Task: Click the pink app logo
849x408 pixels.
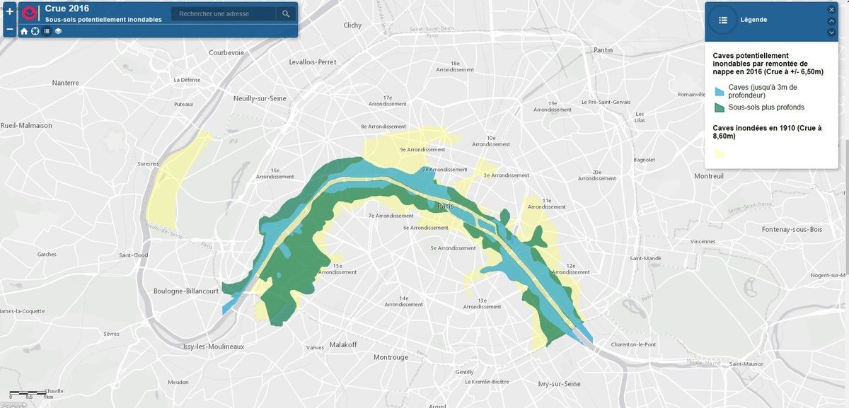Action: [x=30, y=13]
